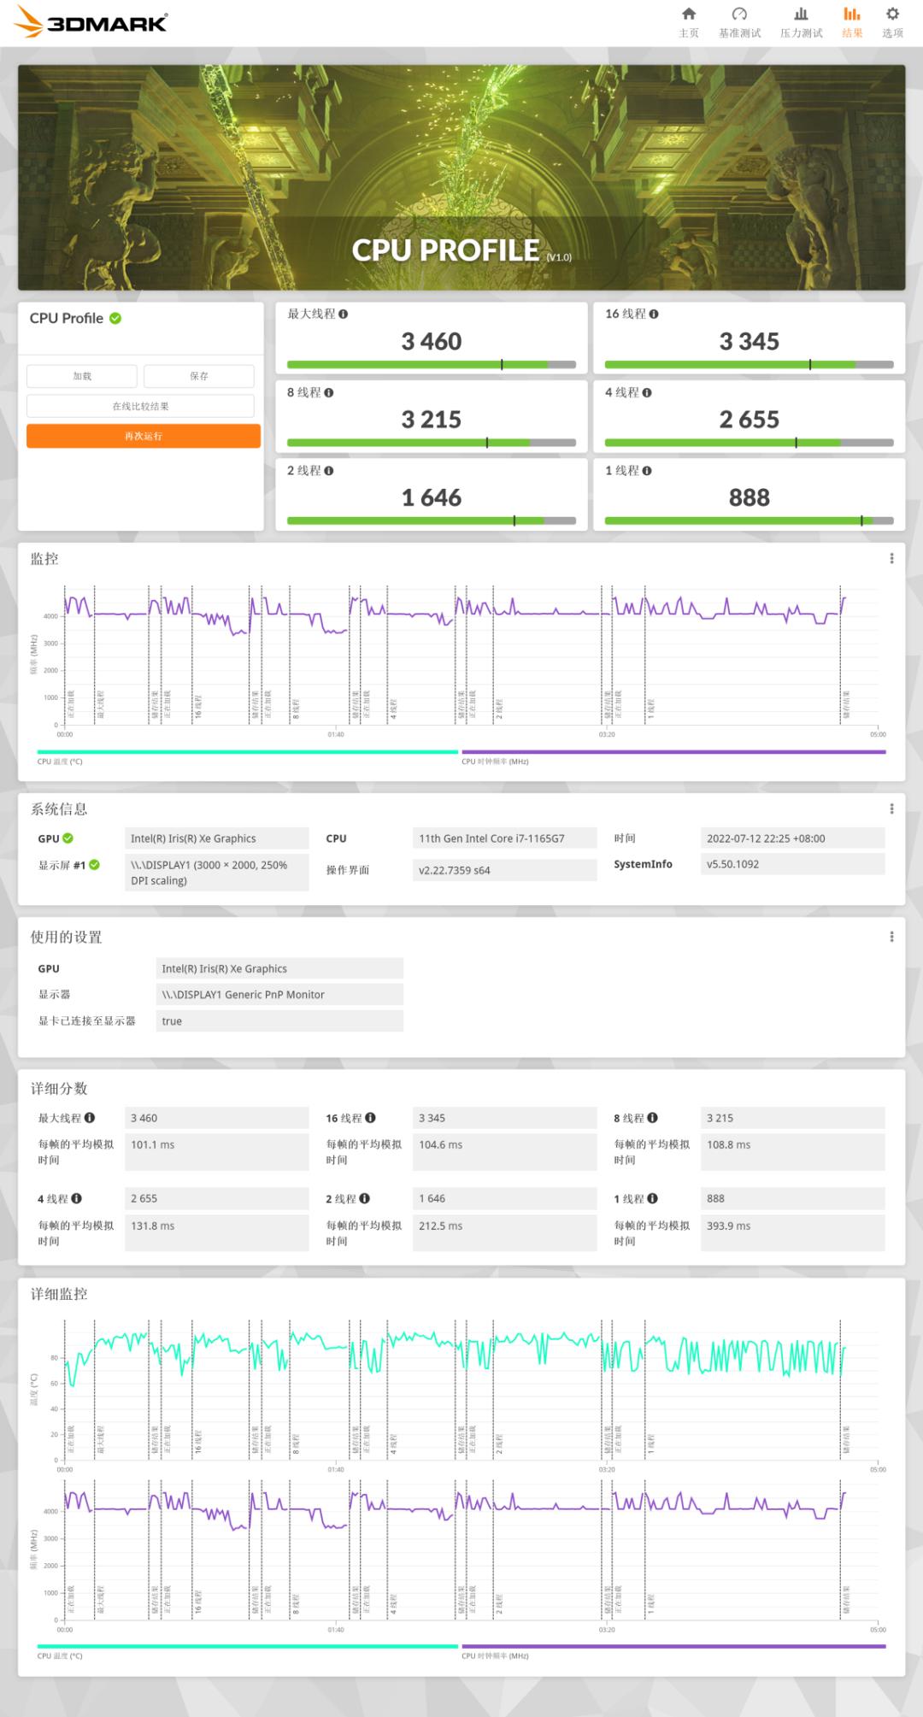Click info icon beside 16 线程 score
The image size is (923, 1717).
pos(654,315)
